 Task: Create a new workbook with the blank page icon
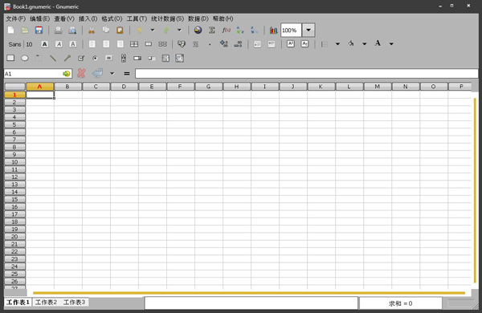(10, 30)
